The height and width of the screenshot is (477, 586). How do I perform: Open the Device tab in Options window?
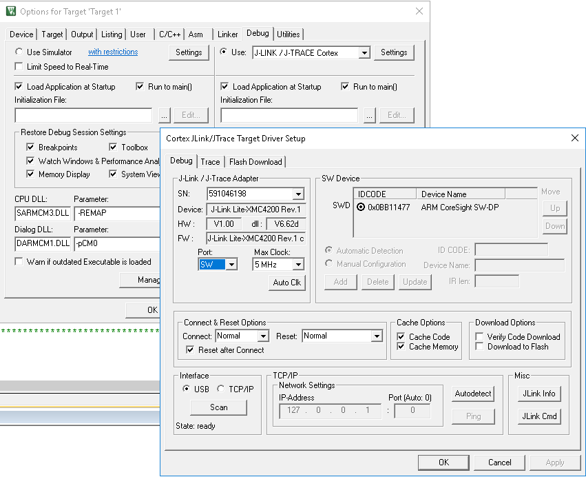coord(21,34)
